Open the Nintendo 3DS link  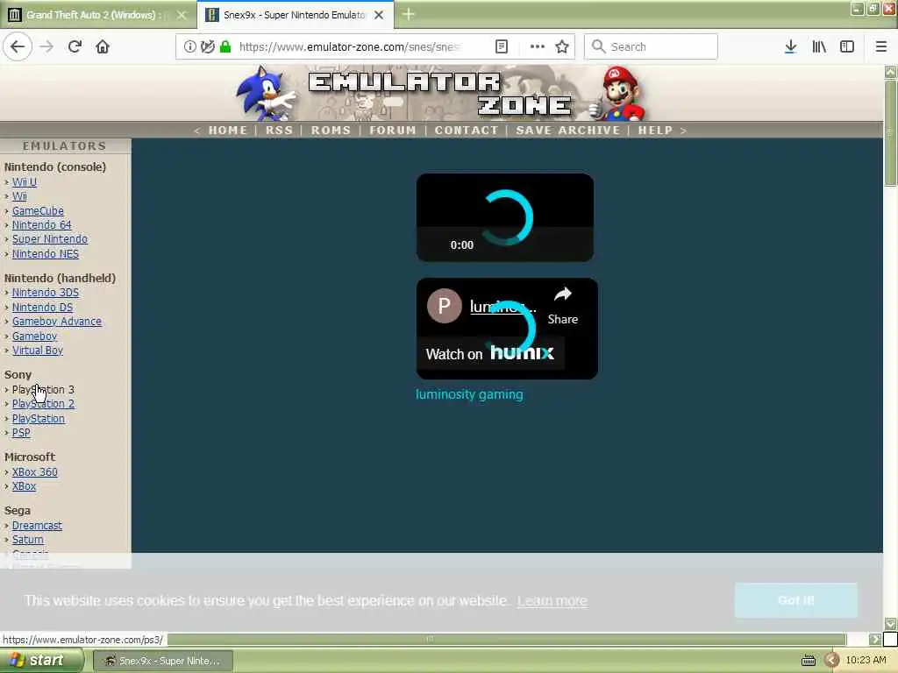[46, 293]
